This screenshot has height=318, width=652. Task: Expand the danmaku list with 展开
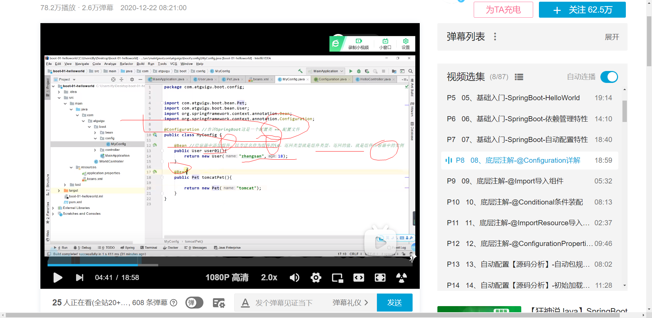coord(612,37)
